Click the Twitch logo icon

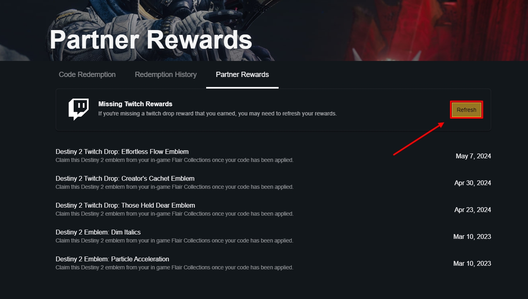[78, 109]
